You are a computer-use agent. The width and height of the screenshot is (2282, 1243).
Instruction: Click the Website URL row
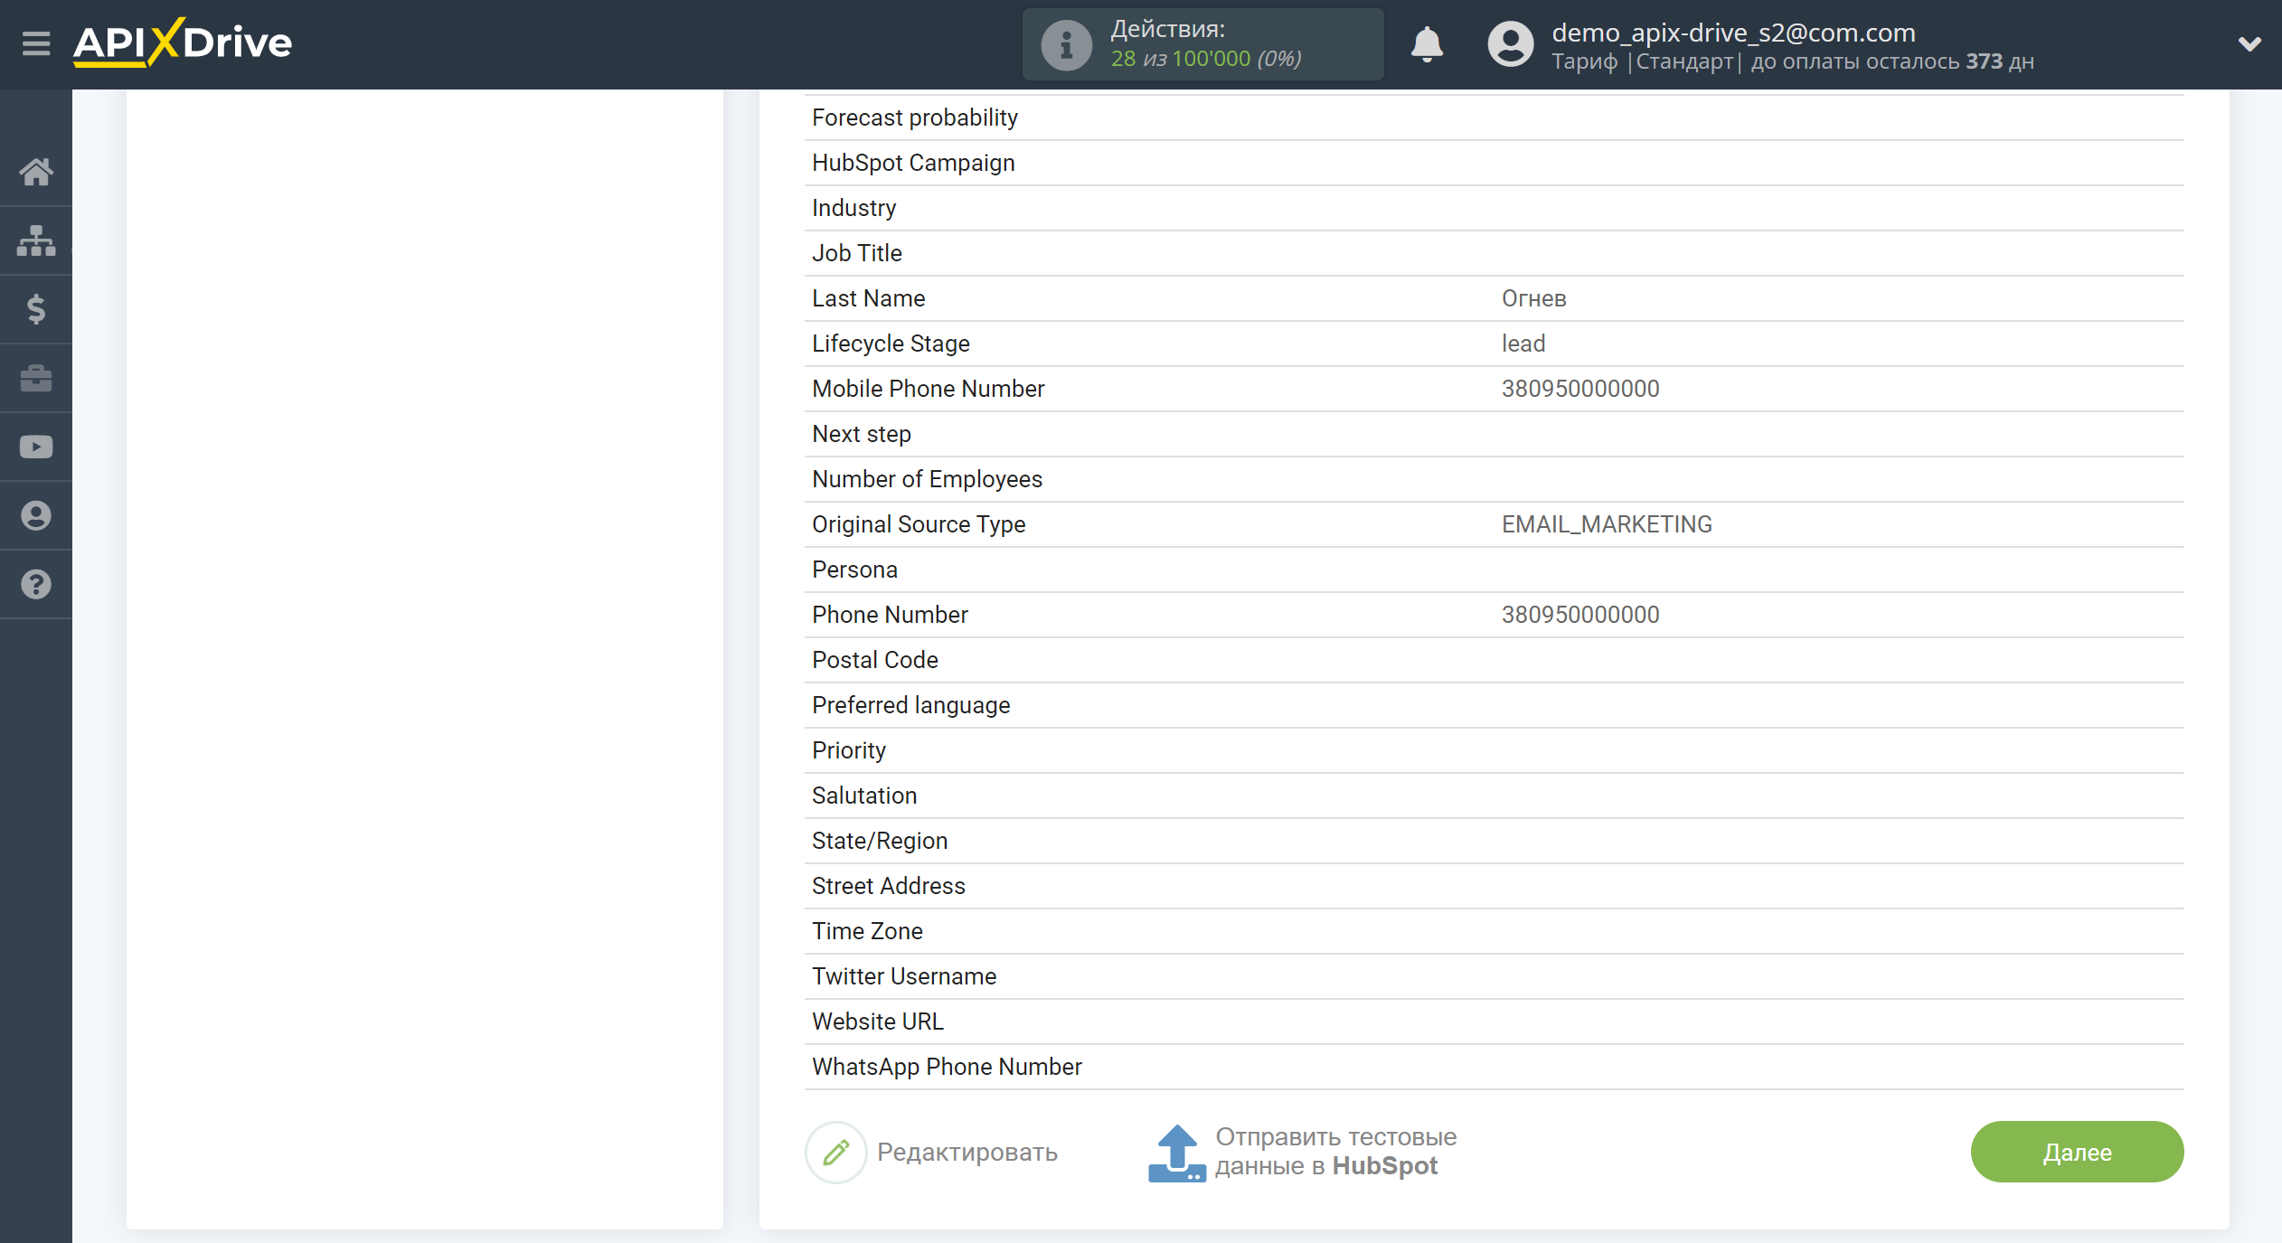click(x=1494, y=1022)
